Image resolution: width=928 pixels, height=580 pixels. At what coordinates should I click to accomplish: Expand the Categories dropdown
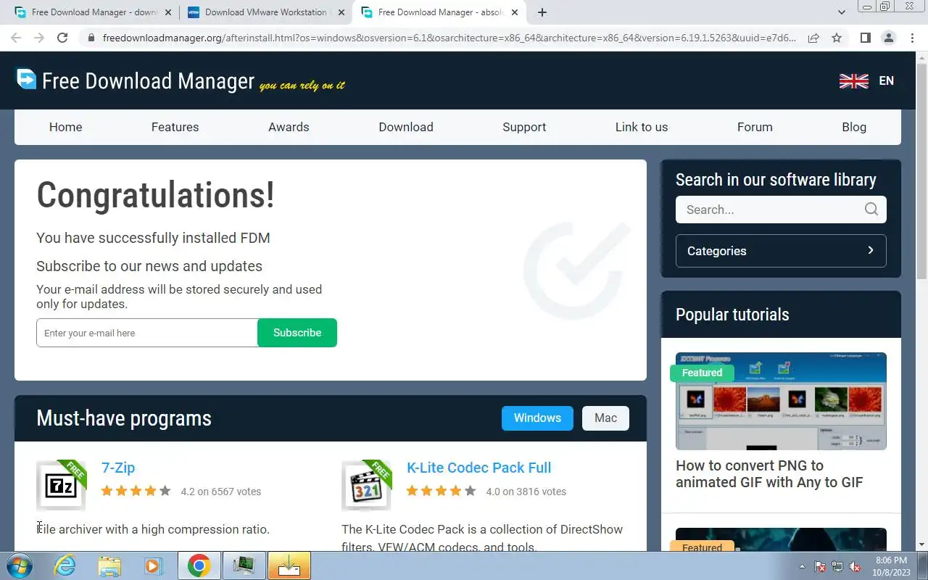781,251
